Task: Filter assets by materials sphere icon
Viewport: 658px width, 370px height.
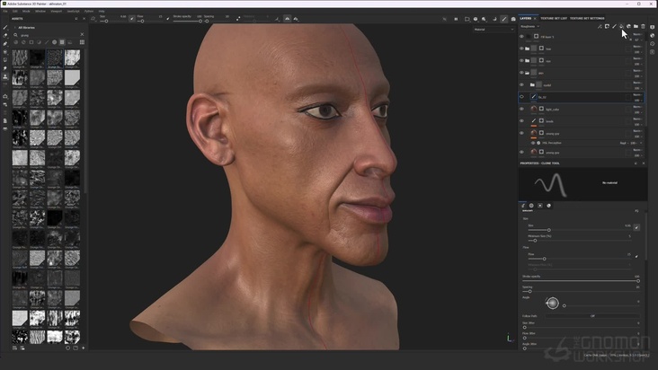Action: [x=16, y=42]
